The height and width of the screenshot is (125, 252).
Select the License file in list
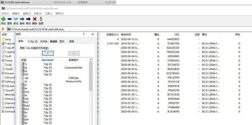pos(8,103)
